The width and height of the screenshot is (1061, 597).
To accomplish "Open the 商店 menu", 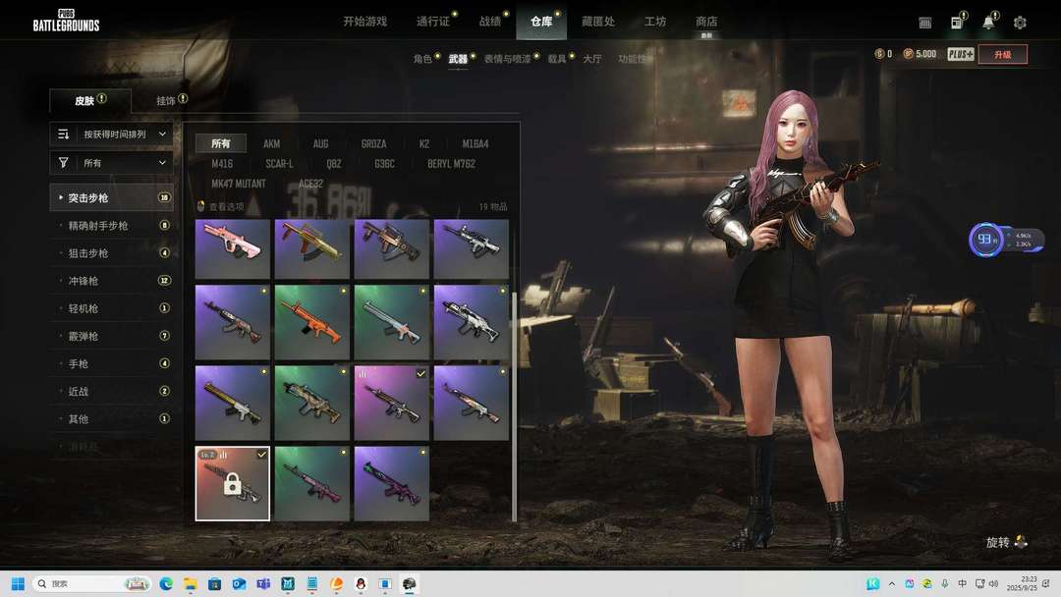I will [706, 22].
